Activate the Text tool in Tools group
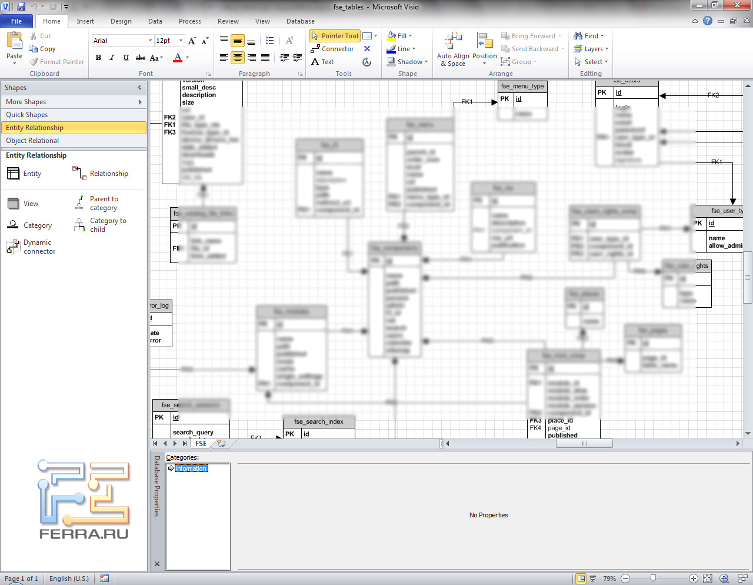The image size is (753, 585). (322, 62)
